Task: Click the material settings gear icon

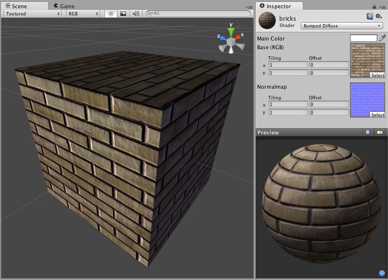Action: [x=378, y=16]
